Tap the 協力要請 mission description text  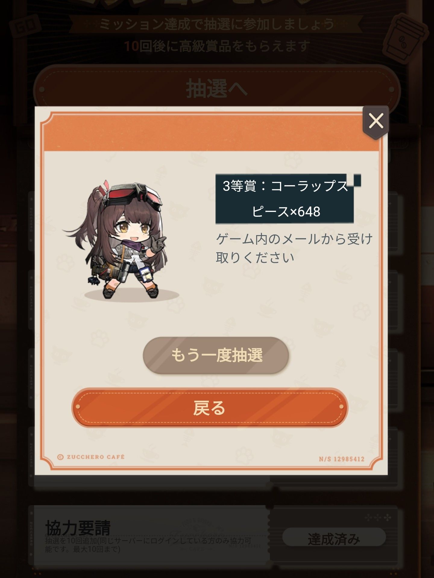[x=148, y=545]
